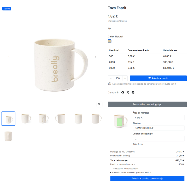Click the Usted ahorra column header
The width and height of the screenshot is (188, 188).
(170, 50)
